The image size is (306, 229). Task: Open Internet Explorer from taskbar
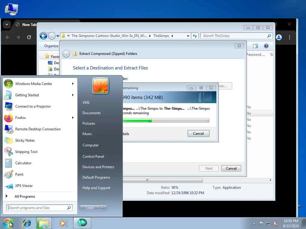coord(27,223)
